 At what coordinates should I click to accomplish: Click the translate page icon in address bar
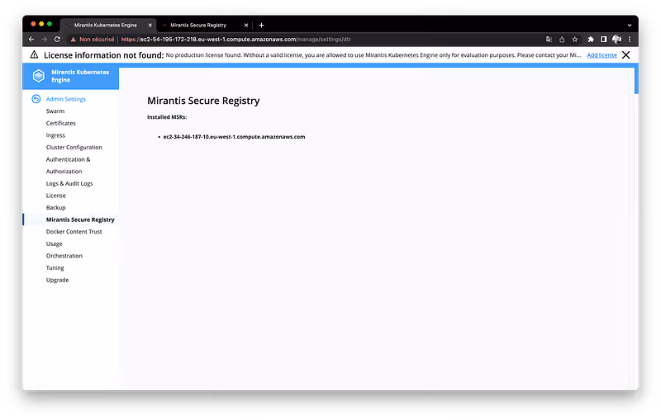click(x=549, y=39)
